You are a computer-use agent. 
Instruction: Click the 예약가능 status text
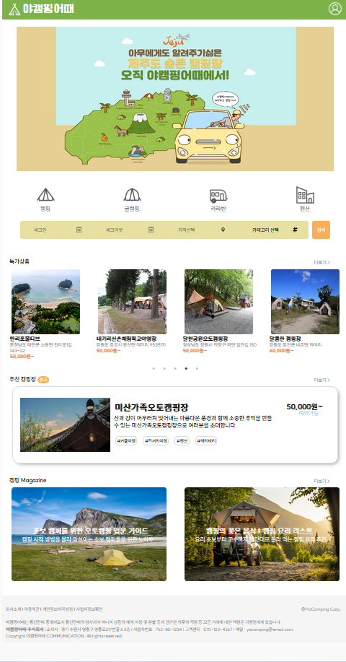coord(309,414)
